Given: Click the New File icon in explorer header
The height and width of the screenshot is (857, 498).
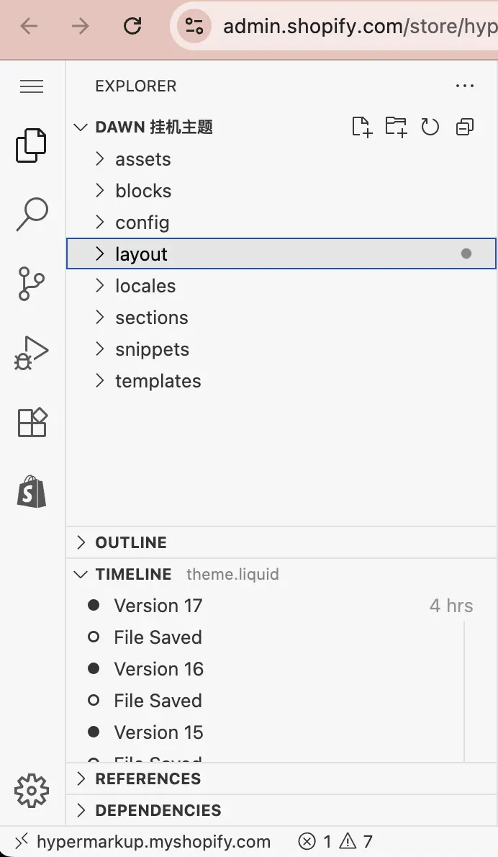Looking at the screenshot, I should tap(361, 127).
